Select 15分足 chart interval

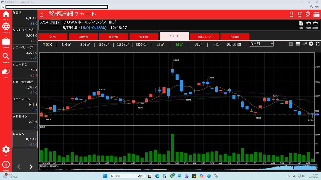click(x=123, y=44)
